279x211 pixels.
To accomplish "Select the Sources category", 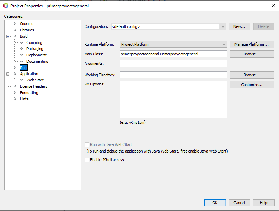I will pyautogui.click(x=26, y=24).
